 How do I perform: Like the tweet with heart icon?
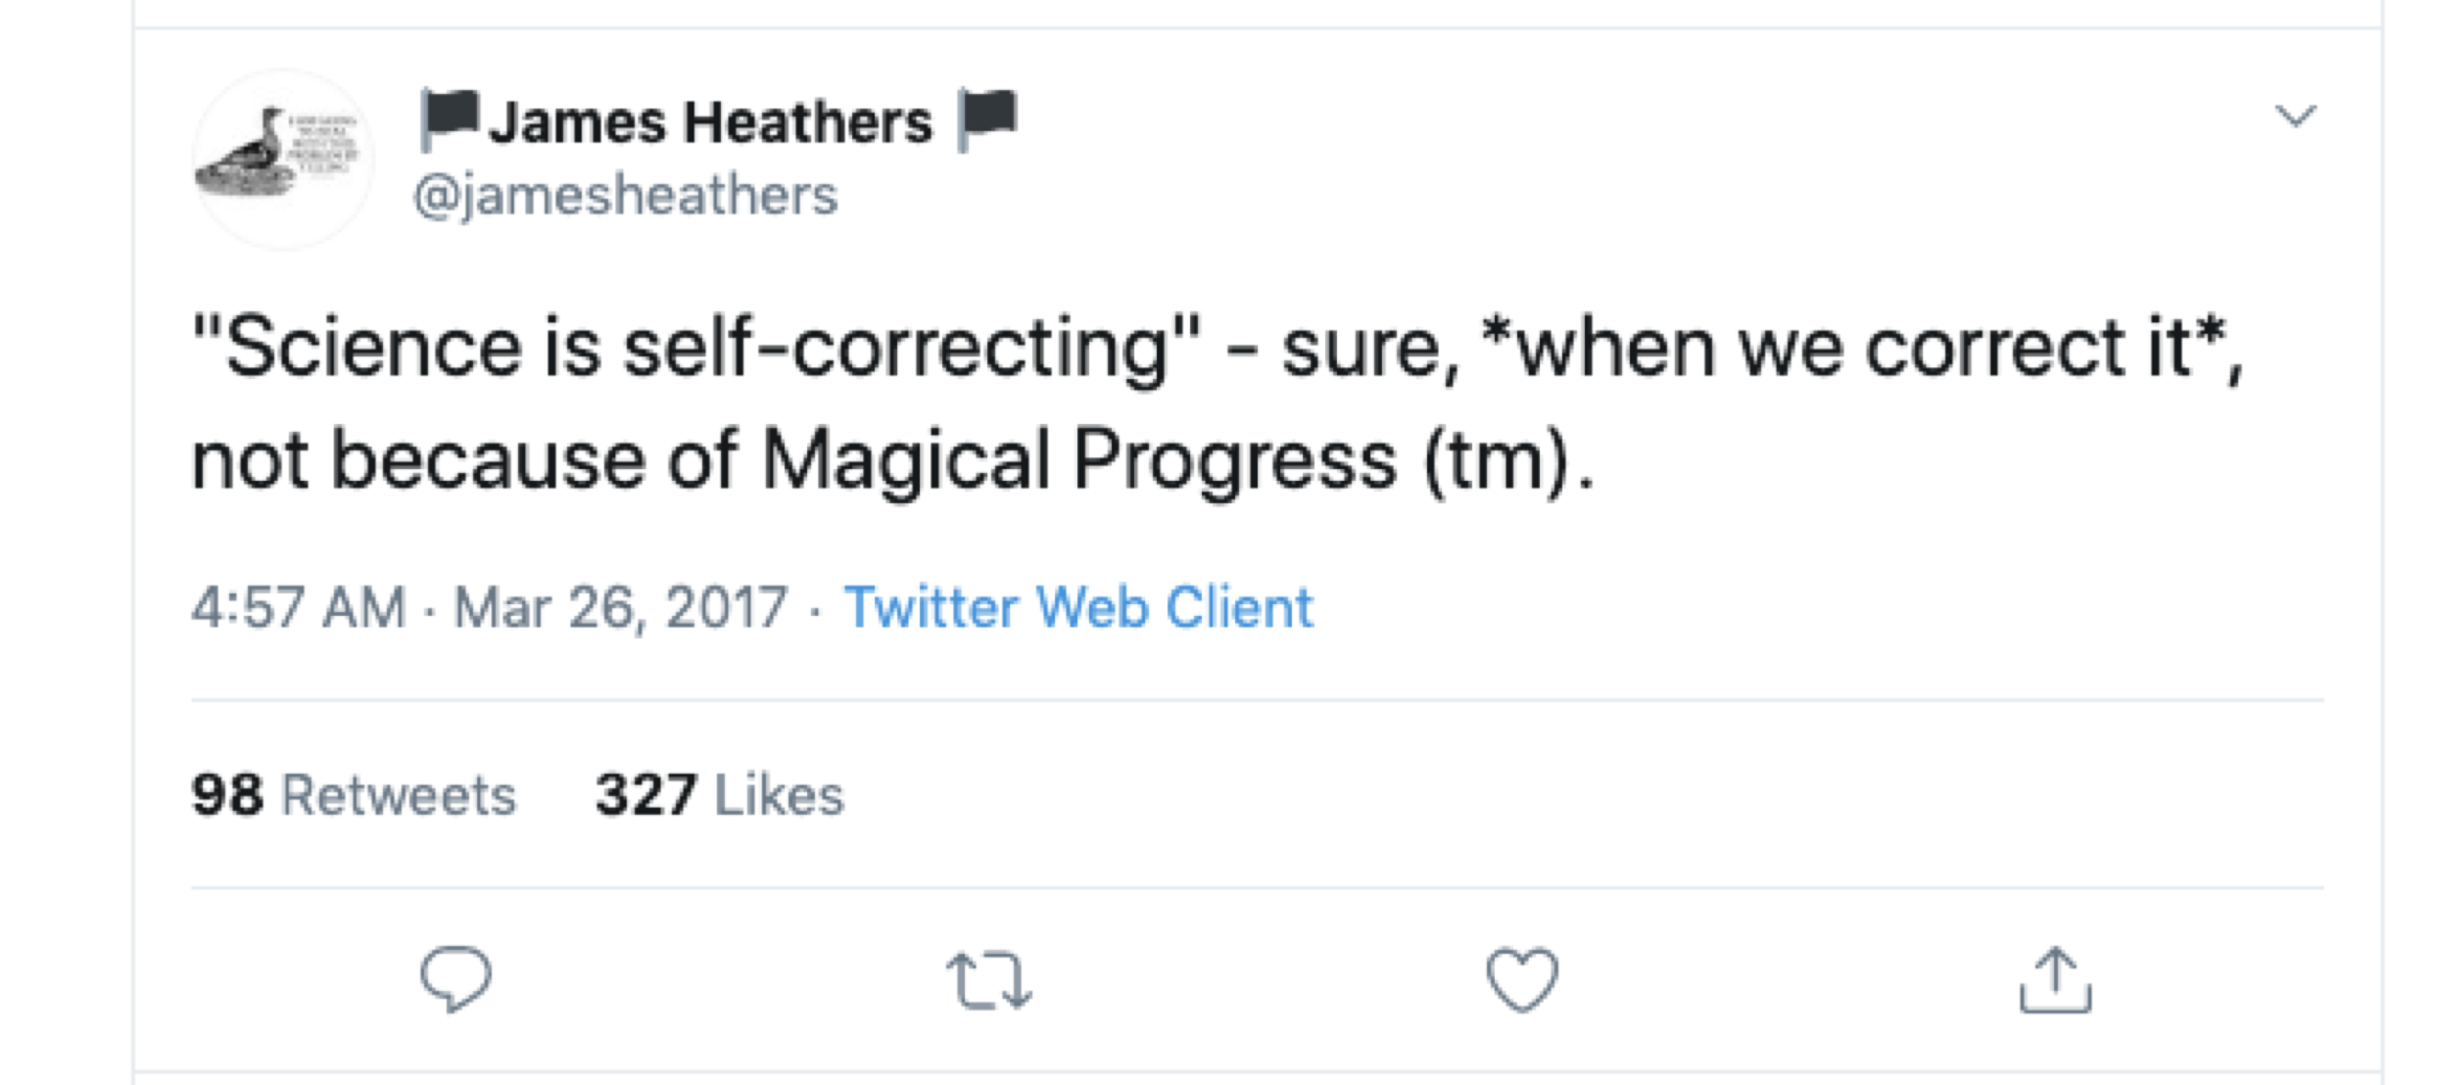click(x=1522, y=978)
